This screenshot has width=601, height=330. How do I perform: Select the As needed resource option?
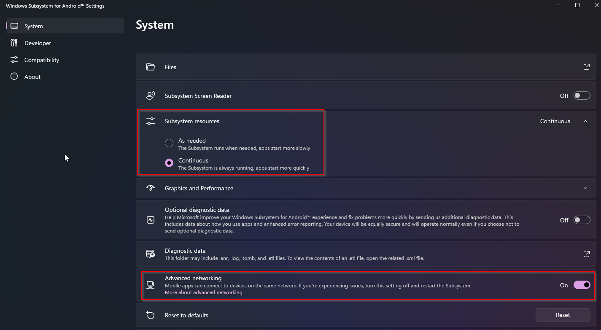(169, 143)
